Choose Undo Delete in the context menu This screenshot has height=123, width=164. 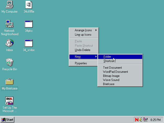84,50
